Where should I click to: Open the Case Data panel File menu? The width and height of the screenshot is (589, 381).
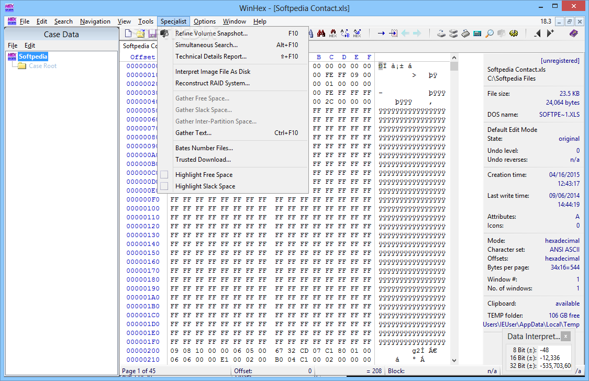click(13, 46)
